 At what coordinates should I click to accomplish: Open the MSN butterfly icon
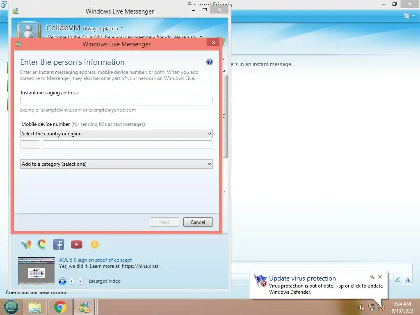point(26,244)
